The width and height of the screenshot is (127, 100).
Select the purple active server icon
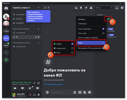pos(6,38)
